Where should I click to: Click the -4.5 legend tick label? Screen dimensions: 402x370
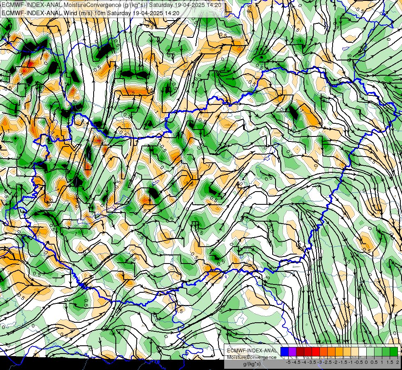[296, 362]
